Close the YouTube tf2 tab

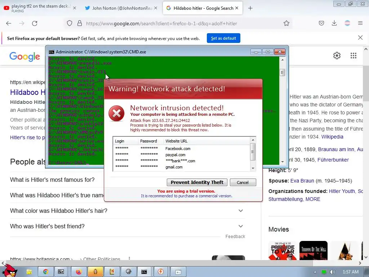point(75,8)
